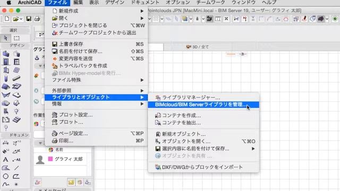Viewport: 340px width, 191px height.
Task: Click the Print toolbar icon
Action: [x=37, y=19]
